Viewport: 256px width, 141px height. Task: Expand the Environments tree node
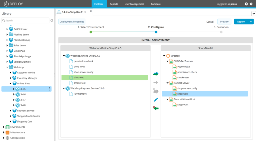4,127
